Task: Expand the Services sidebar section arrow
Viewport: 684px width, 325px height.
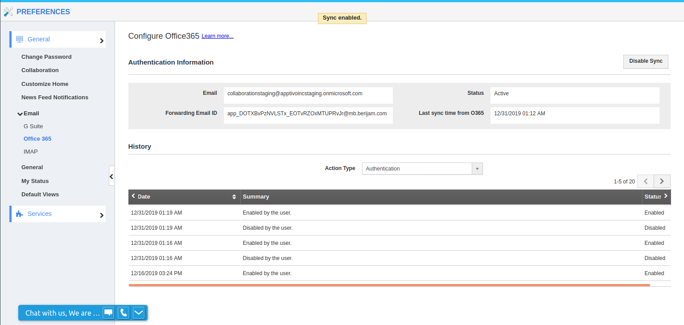Action: click(102, 215)
